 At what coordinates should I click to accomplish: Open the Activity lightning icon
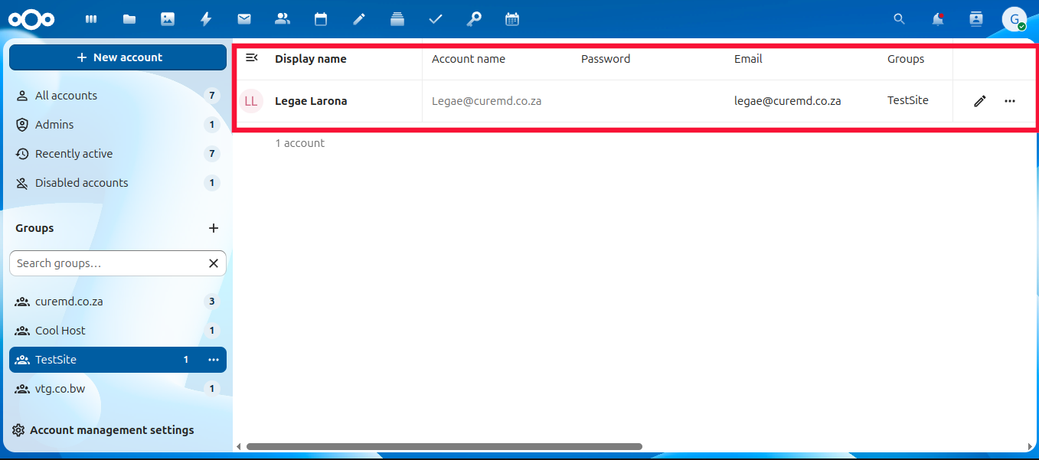click(x=206, y=19)
